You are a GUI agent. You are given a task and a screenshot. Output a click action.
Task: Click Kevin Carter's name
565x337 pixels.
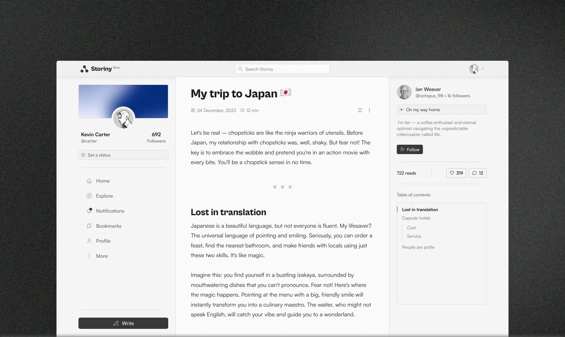click(95, 134)
